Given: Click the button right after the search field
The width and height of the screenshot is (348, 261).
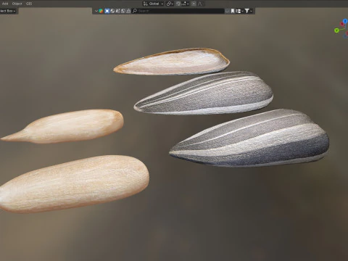Looking at the screenshot, I should [x=227, y=11].
